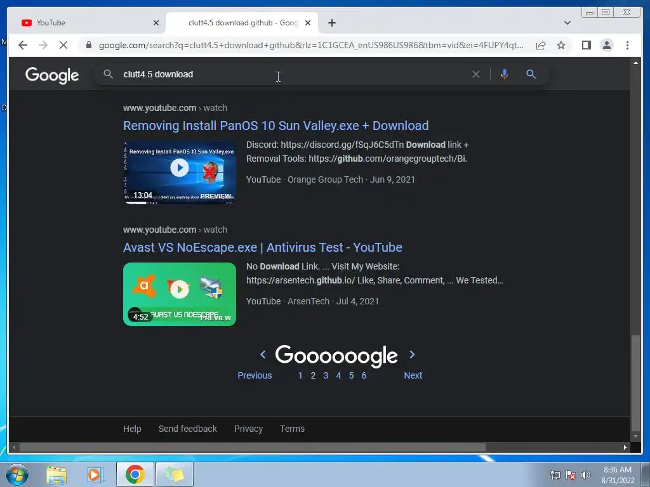Screen dimensions: 650x487
Task: Click the horizontal scroll right arrow
Action: click(x=625, y=447)
